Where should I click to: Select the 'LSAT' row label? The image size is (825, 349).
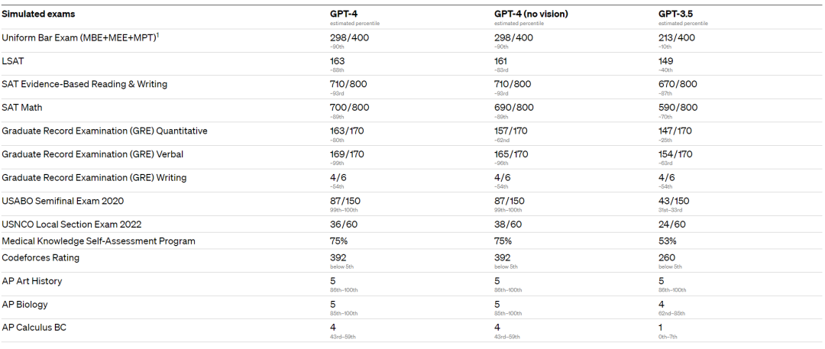coord(13,61)
